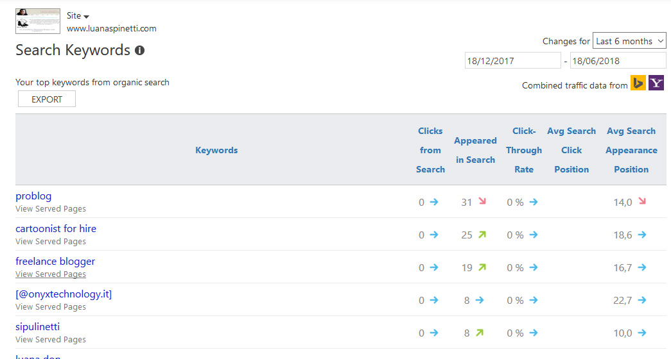Click blue arrow next to 22,7 position
671x359 pixels.
click(641, 300)
